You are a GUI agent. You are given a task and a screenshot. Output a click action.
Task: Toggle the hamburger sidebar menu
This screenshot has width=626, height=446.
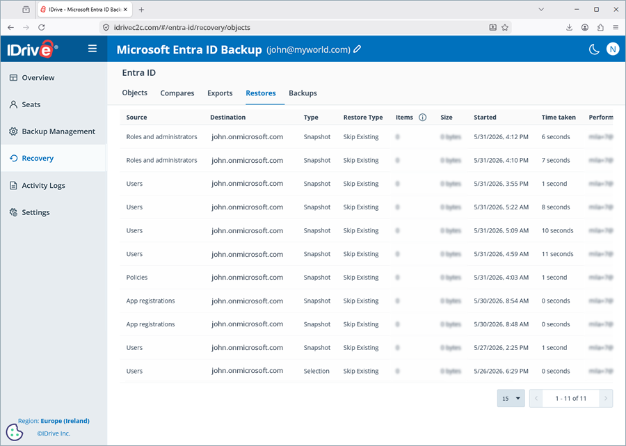point(93,49)
